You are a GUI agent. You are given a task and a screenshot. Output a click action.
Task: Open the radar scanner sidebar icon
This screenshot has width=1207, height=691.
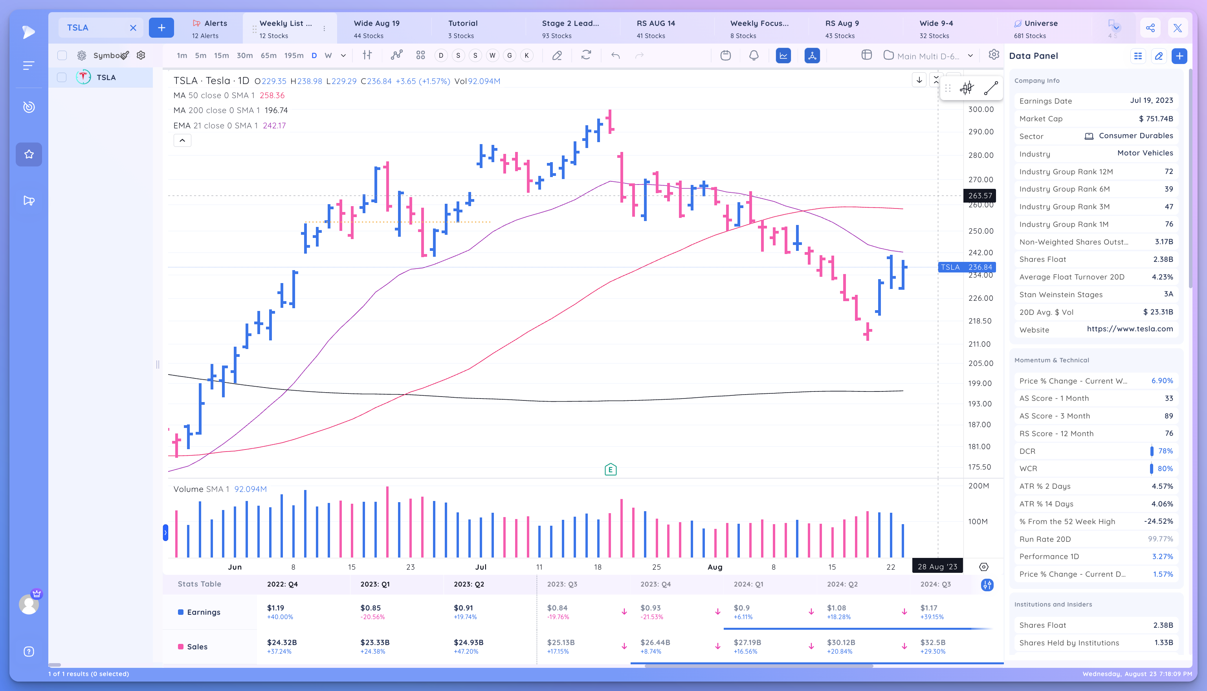(x=29, y=107)
